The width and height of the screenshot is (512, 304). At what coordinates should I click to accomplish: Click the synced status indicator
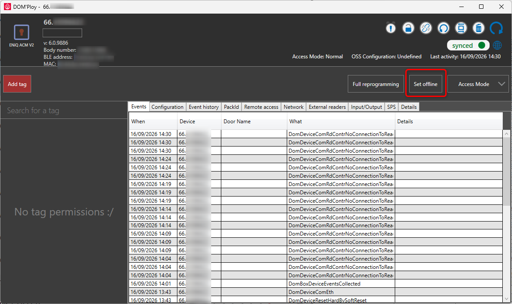click(x=468, y=45)
